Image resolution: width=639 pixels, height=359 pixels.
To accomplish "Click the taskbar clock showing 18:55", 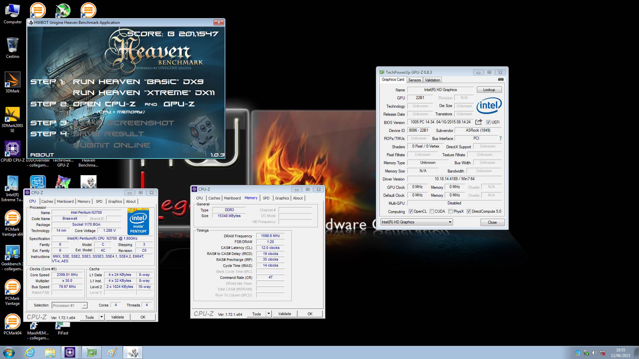I will (620, 353).
